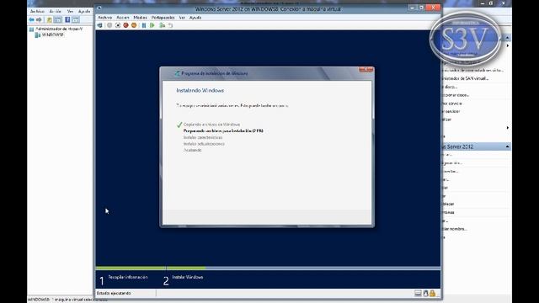Send Ctrl+Alt+Del via VM toolbar icon

(99, 25)
